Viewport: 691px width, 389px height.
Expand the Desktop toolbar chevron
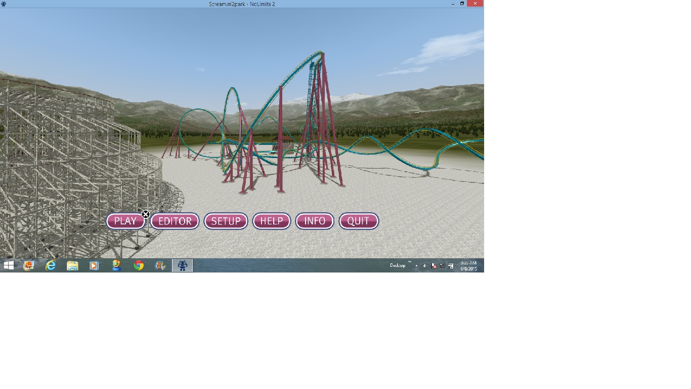click(x=410, y=262)
